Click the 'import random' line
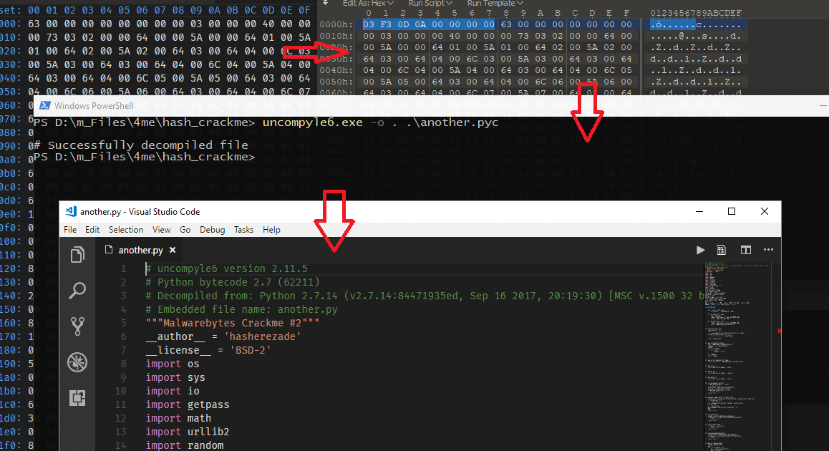Screen dimensions: 829x451 point(185,445)
